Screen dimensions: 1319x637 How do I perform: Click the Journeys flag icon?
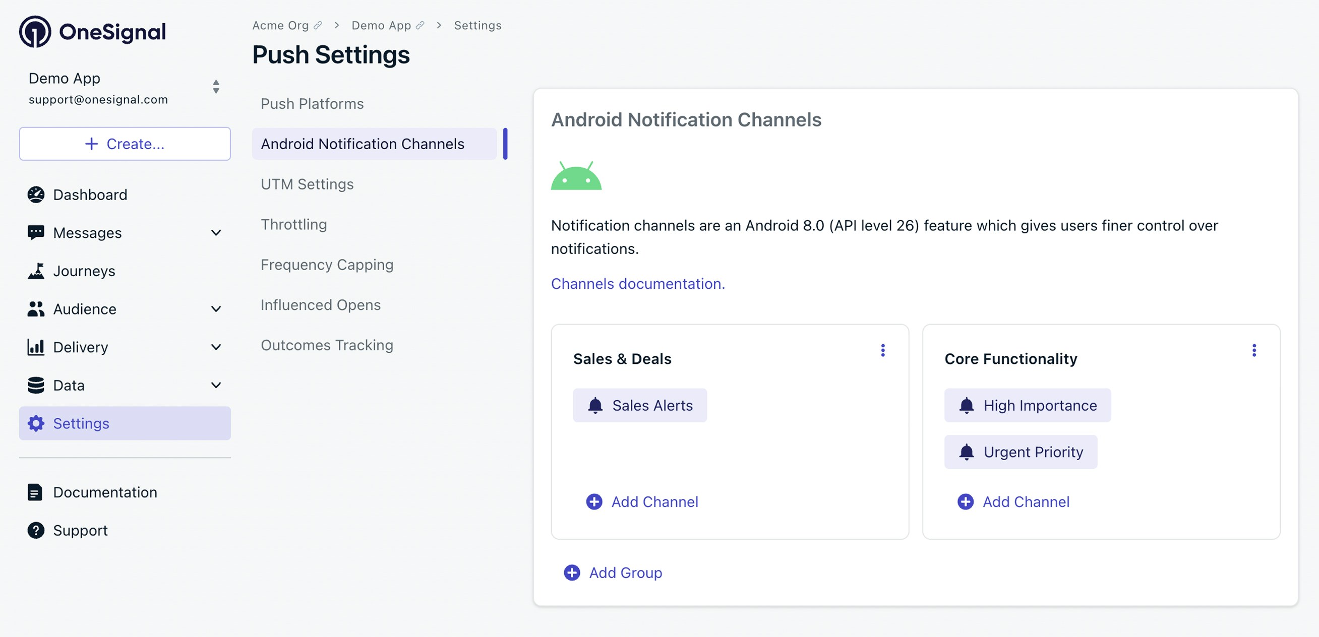tap(35, 271)
